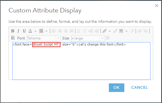Toggle bold formatting

click(13, 31)
